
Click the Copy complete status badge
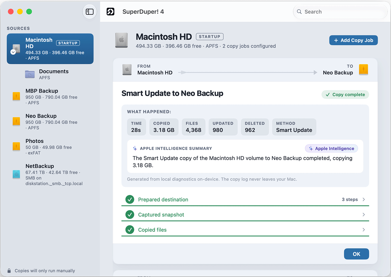pos(345,95)
